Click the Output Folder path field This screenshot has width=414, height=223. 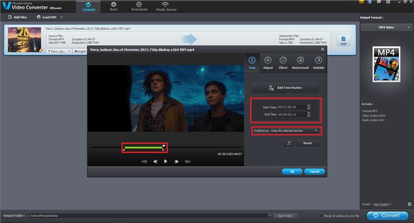tap(147, 216)
